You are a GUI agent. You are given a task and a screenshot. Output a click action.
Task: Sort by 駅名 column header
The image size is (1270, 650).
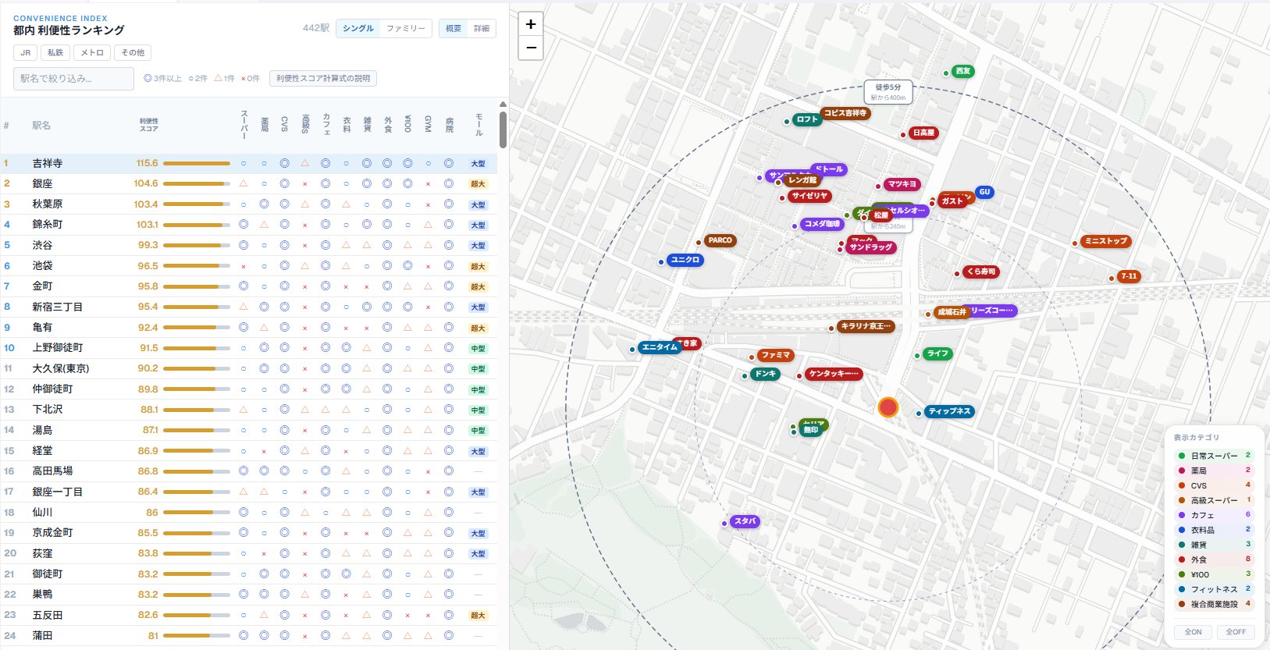pyautogui.click(x=41, y=125)
